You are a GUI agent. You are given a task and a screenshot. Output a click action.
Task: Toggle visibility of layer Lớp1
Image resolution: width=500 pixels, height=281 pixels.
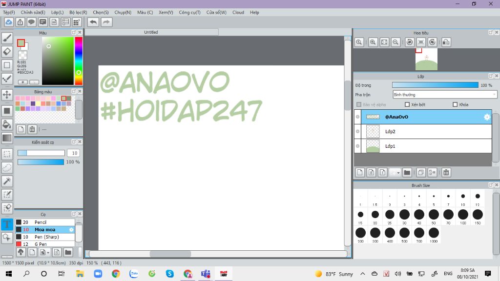tap(357, 146)
